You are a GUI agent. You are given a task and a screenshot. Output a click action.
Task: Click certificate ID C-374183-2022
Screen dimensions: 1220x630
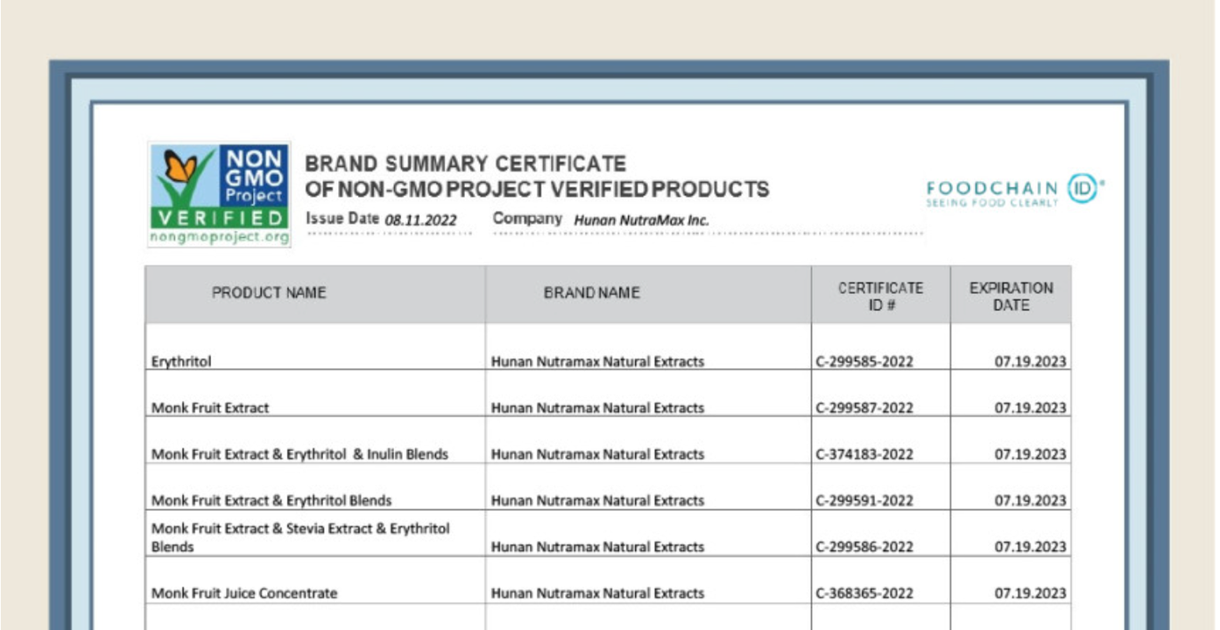click(x=864, y=454)
